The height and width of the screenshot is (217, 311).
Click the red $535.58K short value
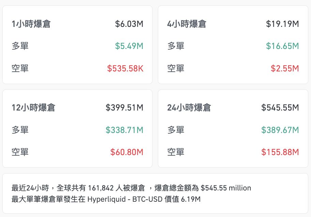pyautogui.click(x=125, y=68)
